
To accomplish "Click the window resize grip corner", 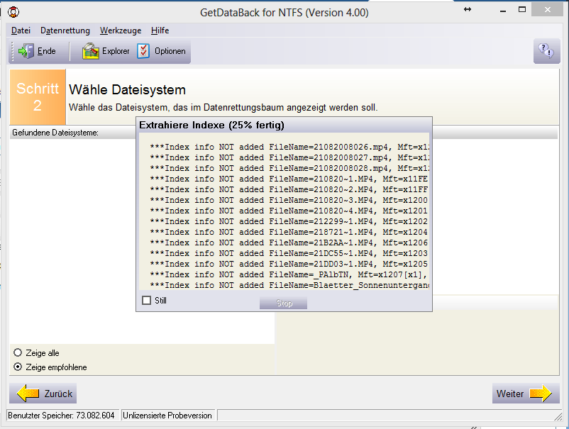I will pos(558,417).
